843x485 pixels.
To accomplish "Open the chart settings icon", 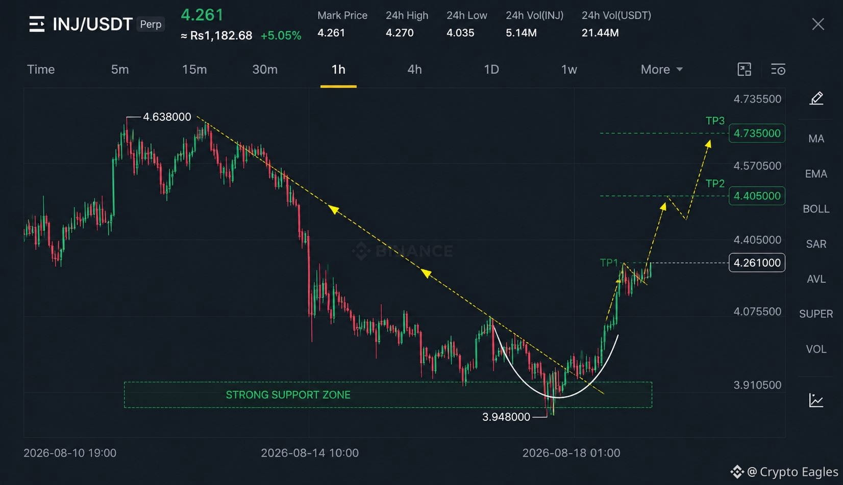I will tap(778, 69).
